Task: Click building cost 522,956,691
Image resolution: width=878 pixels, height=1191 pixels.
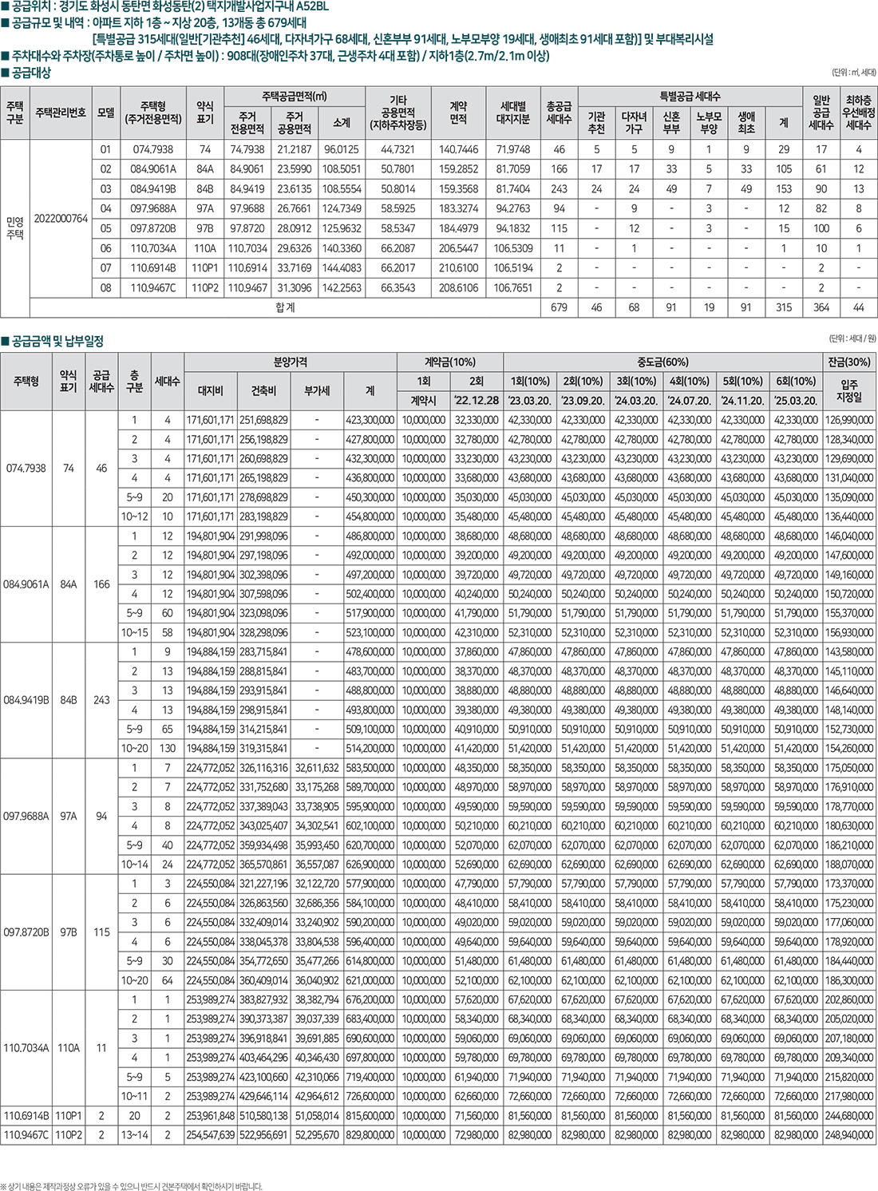Action: pos(263,1135)
